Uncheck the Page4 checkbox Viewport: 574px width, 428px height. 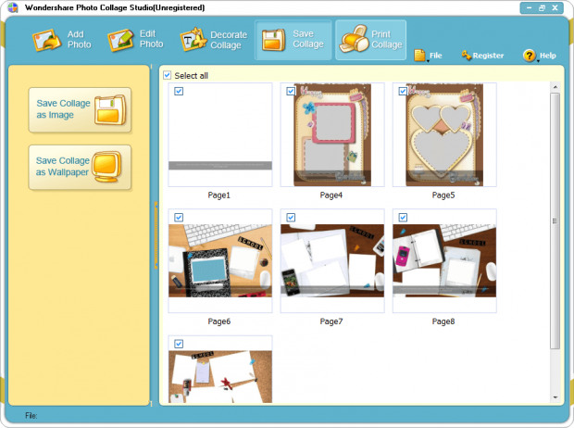pyautogui.click(x=291, y=91)
